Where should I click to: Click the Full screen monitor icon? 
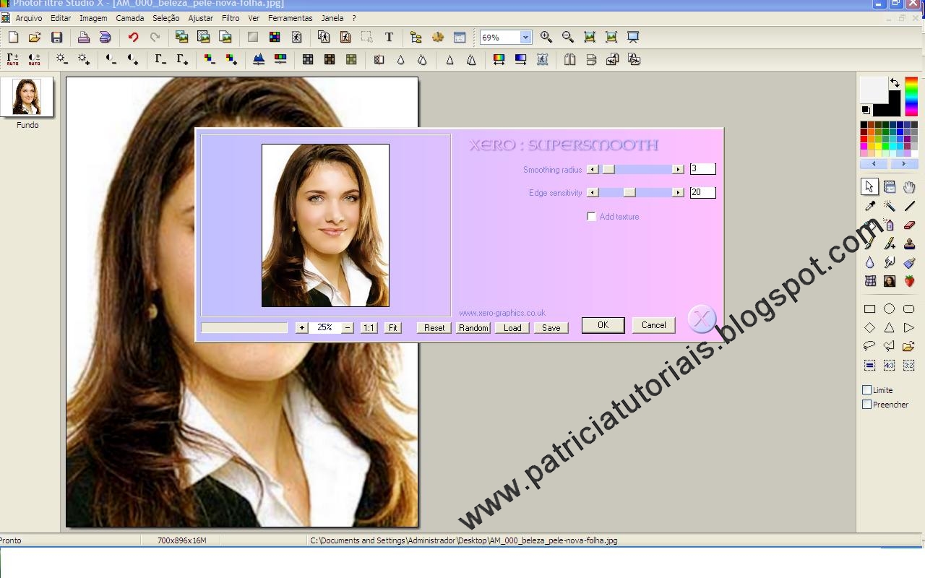[633, 37]
